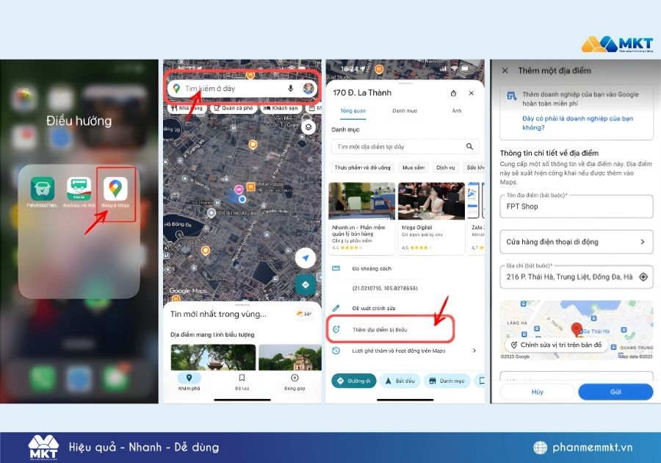Image resolution: width=661 pixels, height=463 pixels.
Task: Open the account profile avatar in search bar
Action: 308,89
